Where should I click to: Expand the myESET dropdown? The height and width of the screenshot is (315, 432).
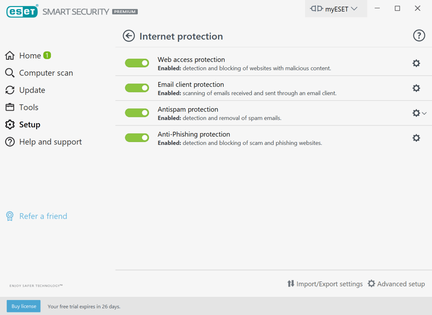pos(335,9)
